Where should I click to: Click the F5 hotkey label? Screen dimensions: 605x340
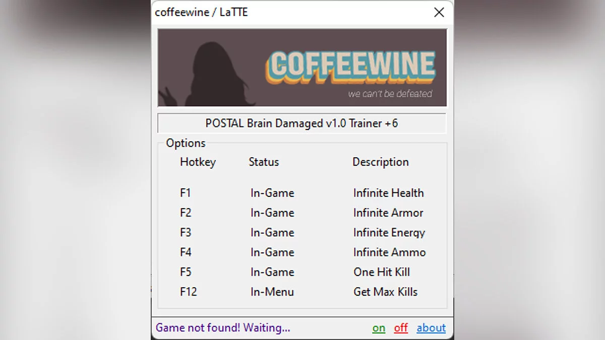pos(186,272)
